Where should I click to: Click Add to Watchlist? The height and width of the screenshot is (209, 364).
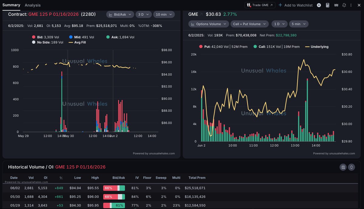(x=296, y=5)
